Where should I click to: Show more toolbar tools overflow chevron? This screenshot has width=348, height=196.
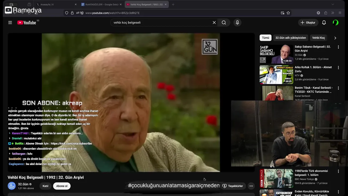tap(333, 13)
